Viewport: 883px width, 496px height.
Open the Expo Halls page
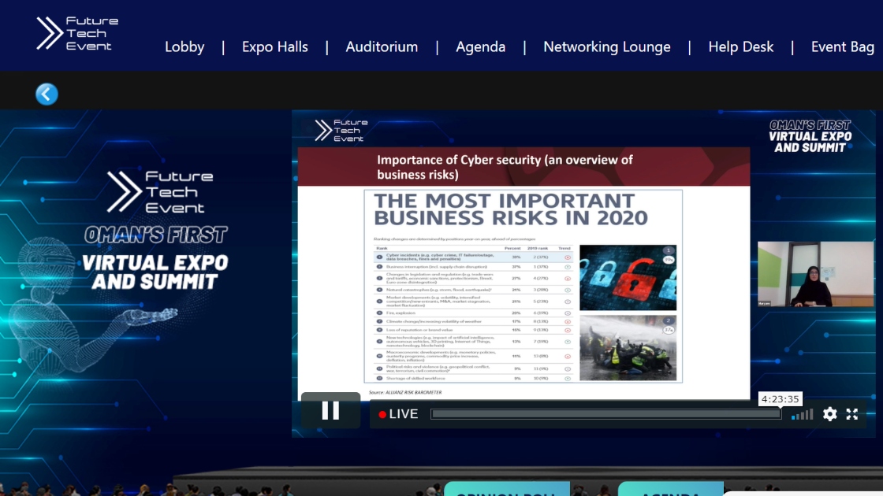(275, 47)
